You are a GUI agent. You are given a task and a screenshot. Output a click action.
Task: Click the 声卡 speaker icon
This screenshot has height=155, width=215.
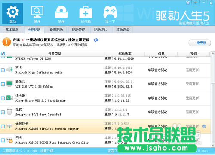click(9, 70)
